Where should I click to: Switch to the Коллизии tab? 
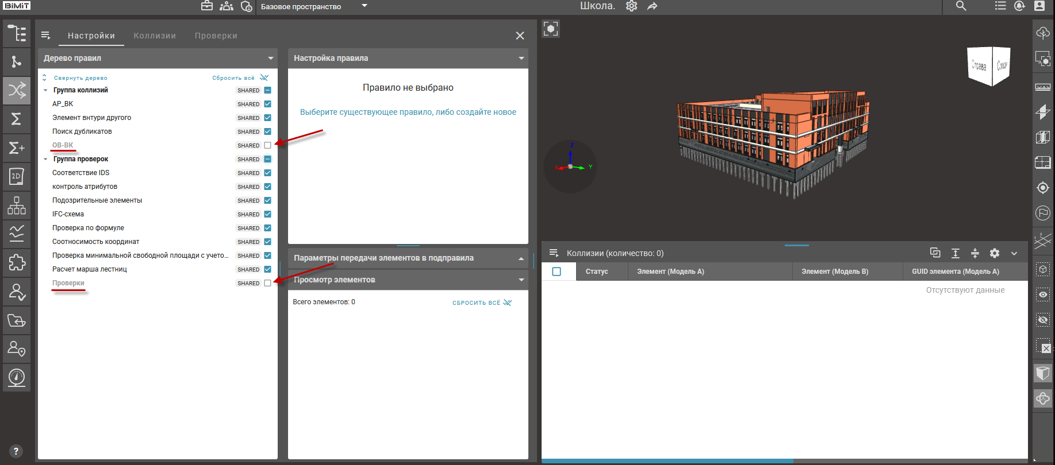tap(155, 36)
